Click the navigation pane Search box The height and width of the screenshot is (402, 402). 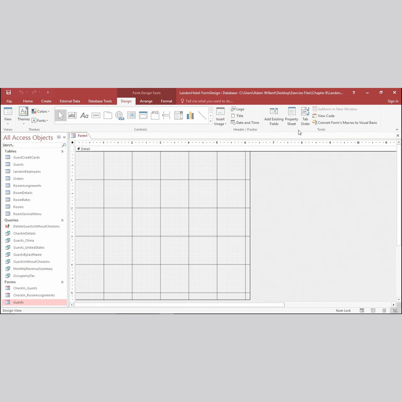(32, 145)
